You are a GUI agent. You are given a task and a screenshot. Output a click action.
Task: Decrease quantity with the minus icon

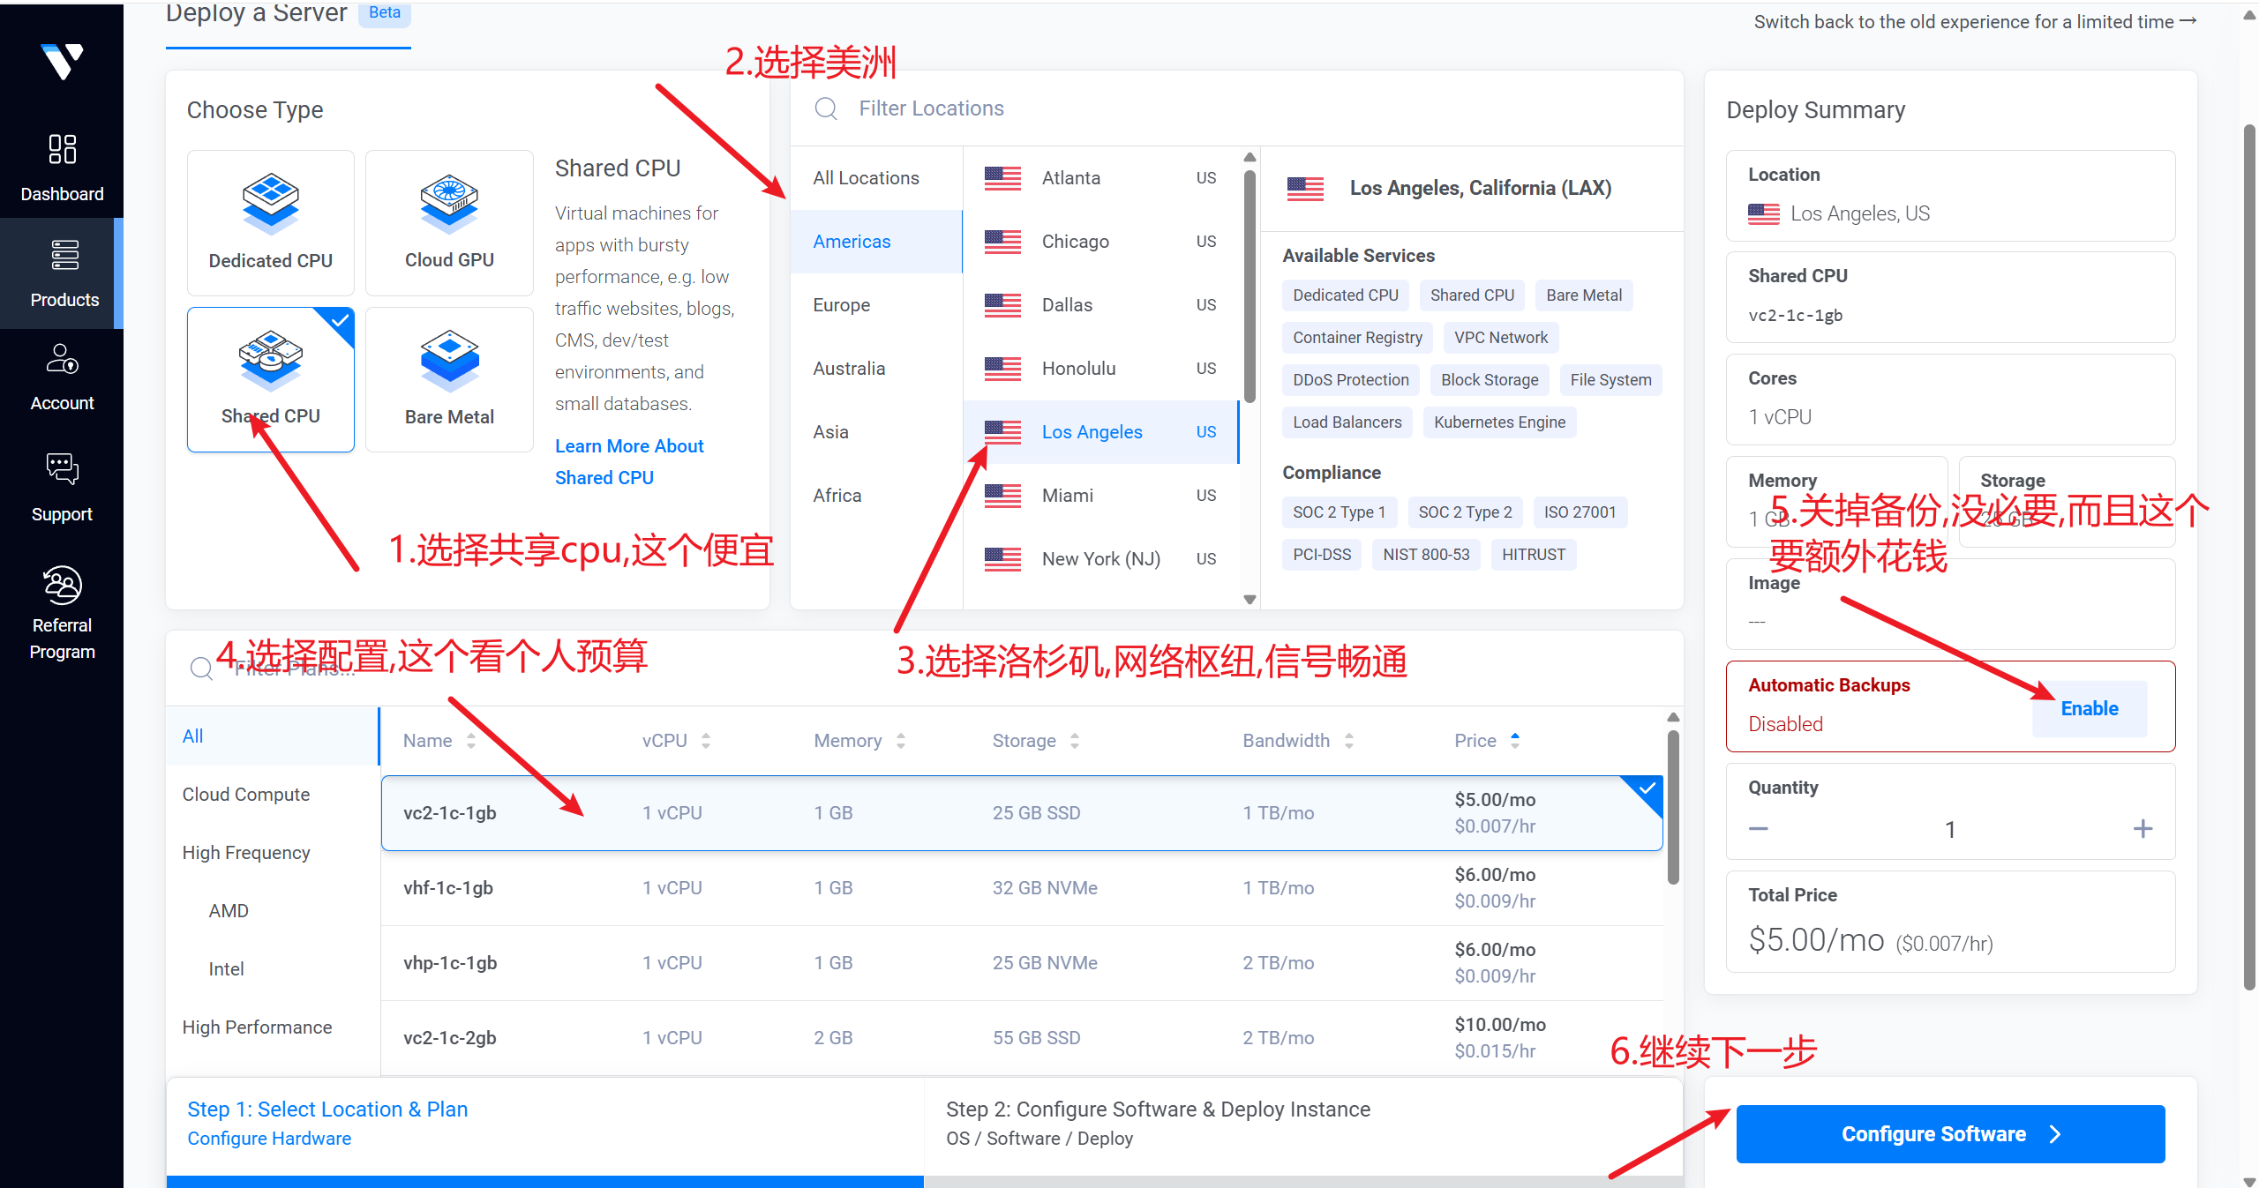pyautogui.click(x=1759, y=829)
